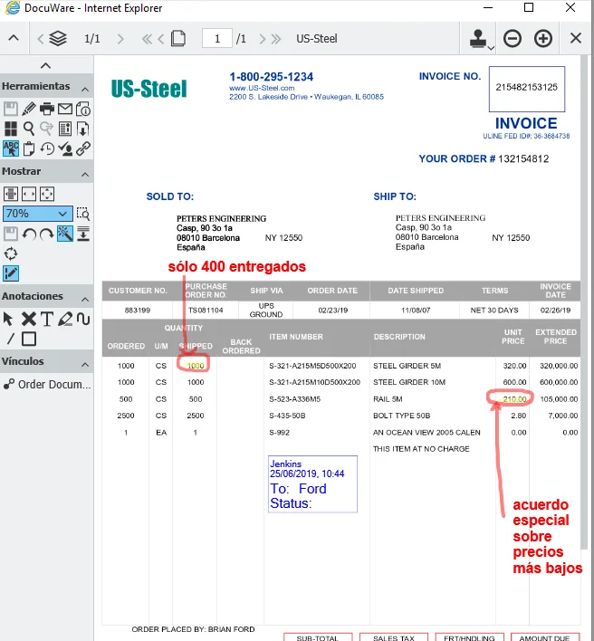Go to the previous page single arrow
The width and height of the screenshot is (594, 641).
[x=160, y=39]
